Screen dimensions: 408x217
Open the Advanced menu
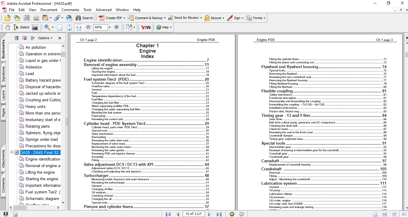(x=103, y=10)
